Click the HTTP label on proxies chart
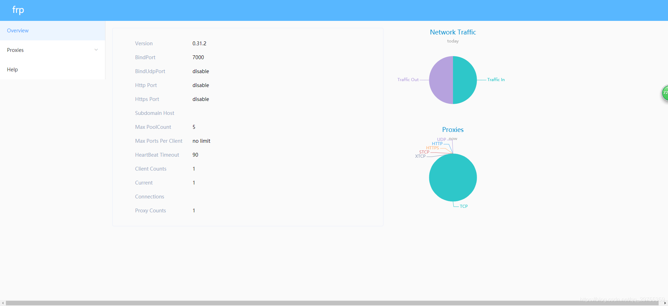The image size is (668, 306). coord(437,144)
